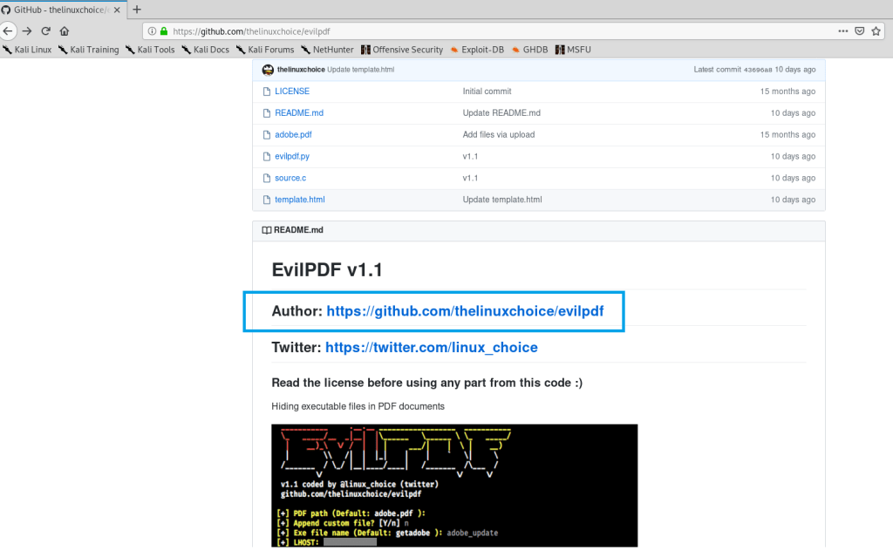Click the book icon in README.md header

pyautogui.click(x=267, y=230)
